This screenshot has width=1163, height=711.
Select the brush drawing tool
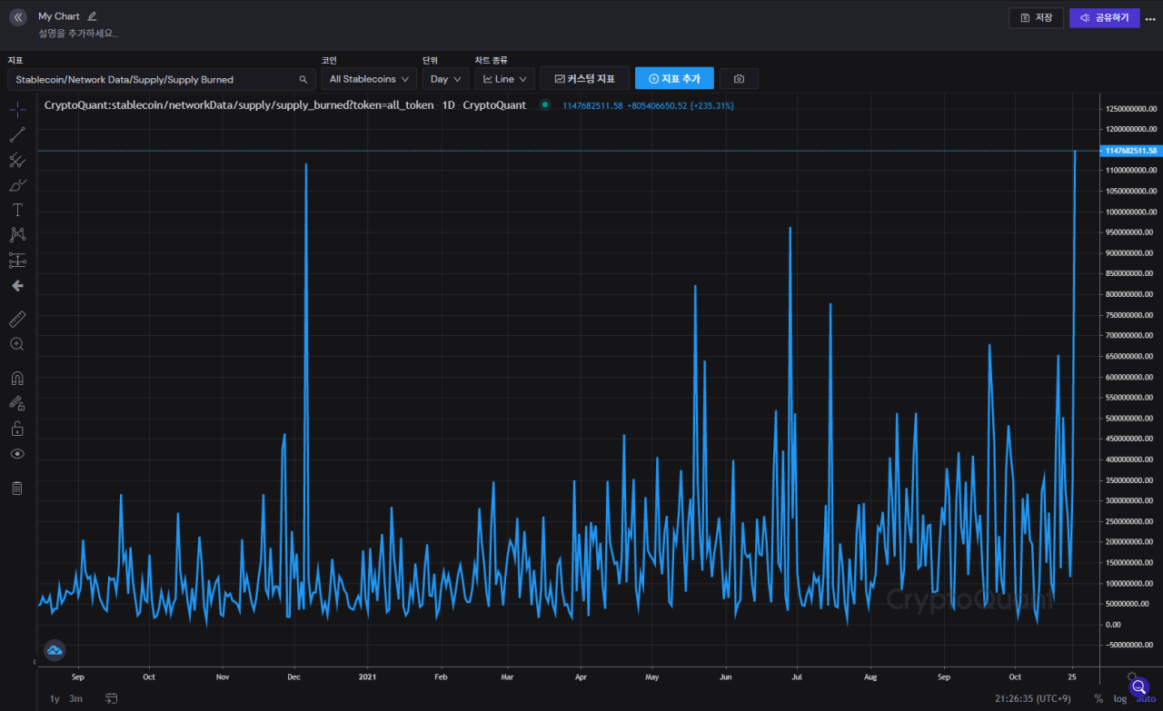point(17,185)
